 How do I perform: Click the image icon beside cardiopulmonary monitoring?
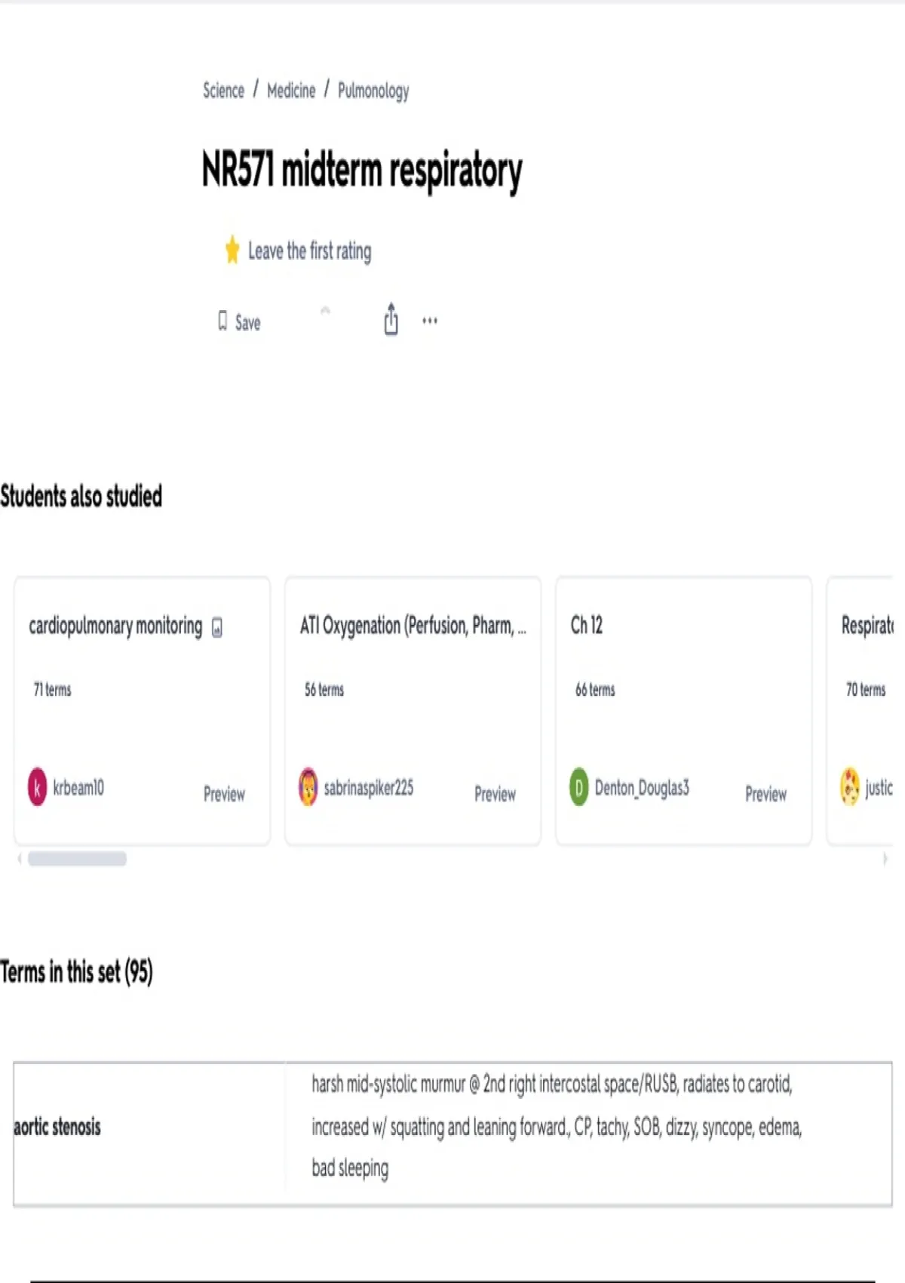[217, 627]
